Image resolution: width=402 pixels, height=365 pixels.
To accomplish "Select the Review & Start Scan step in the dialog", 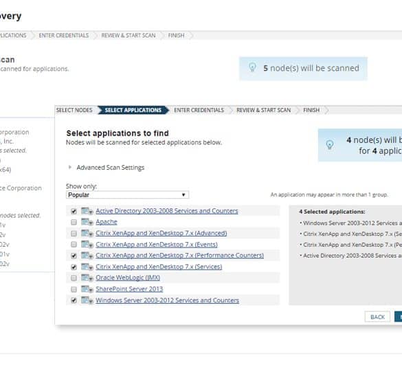I will [264, 110].
